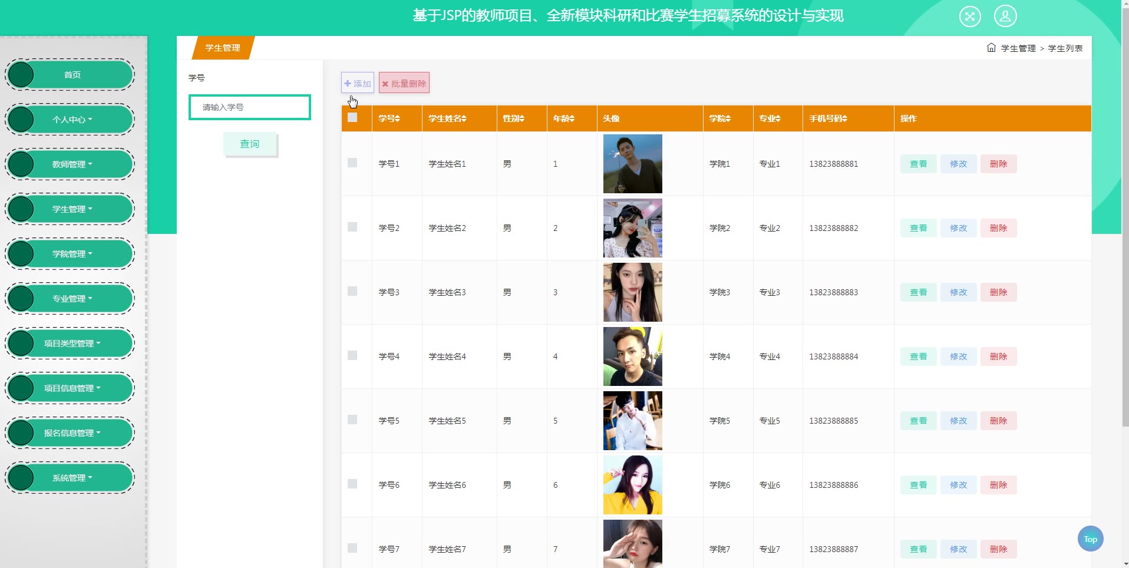Screen dimensions: 1129x568
Task: Click the round icon beside 学生管理 sidebar item
Action: click(21, 209)
